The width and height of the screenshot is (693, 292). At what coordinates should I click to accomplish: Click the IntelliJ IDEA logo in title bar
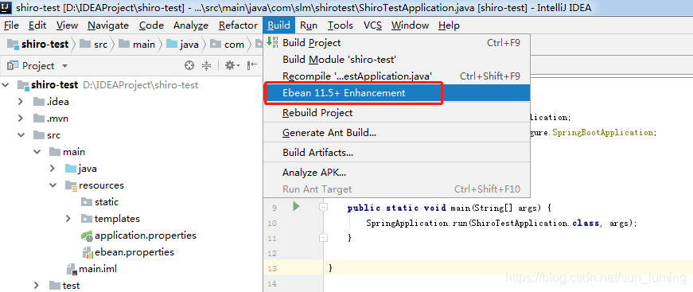(x=6, y=7)
